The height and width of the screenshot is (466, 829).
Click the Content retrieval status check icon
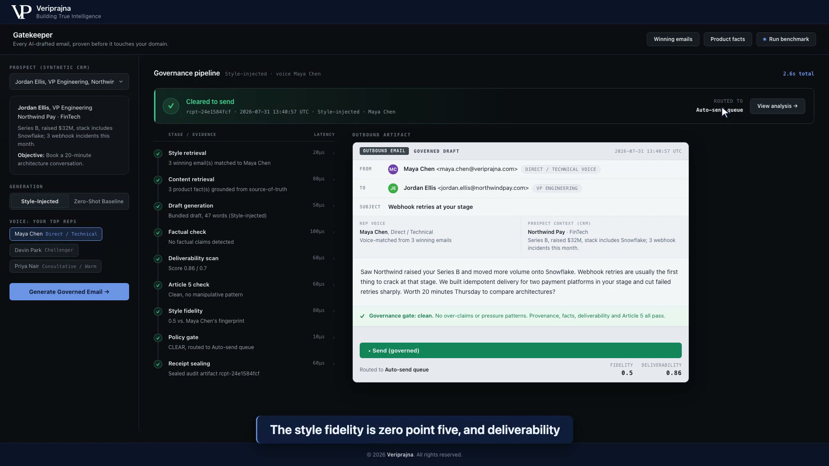[158, 180]
